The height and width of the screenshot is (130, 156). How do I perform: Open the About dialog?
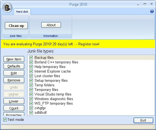[x=51, y=25]
